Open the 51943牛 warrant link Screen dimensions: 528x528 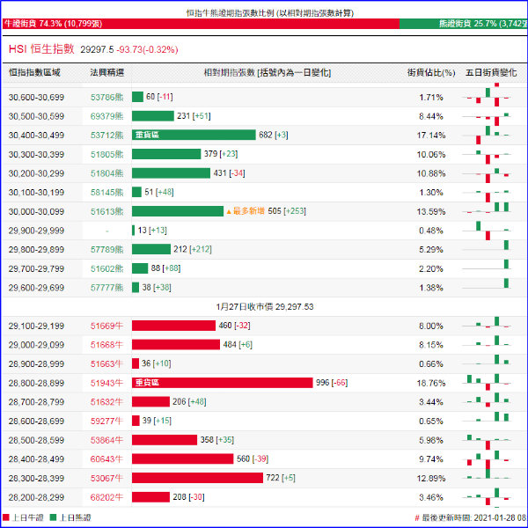click(x=106, y=383)
